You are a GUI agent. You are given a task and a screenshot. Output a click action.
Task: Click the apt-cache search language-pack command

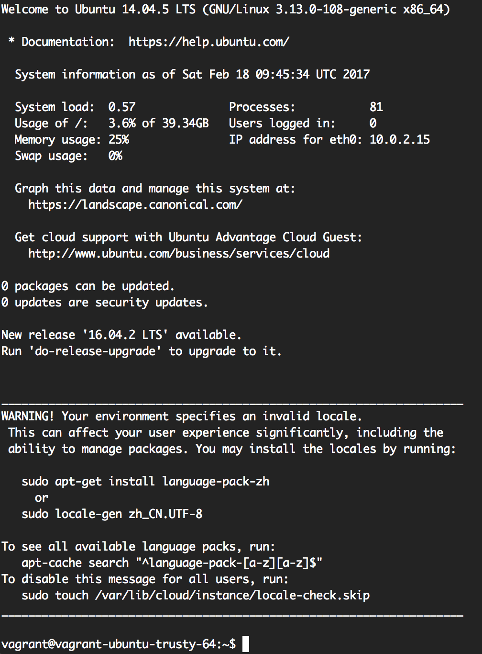coord(172,563)
